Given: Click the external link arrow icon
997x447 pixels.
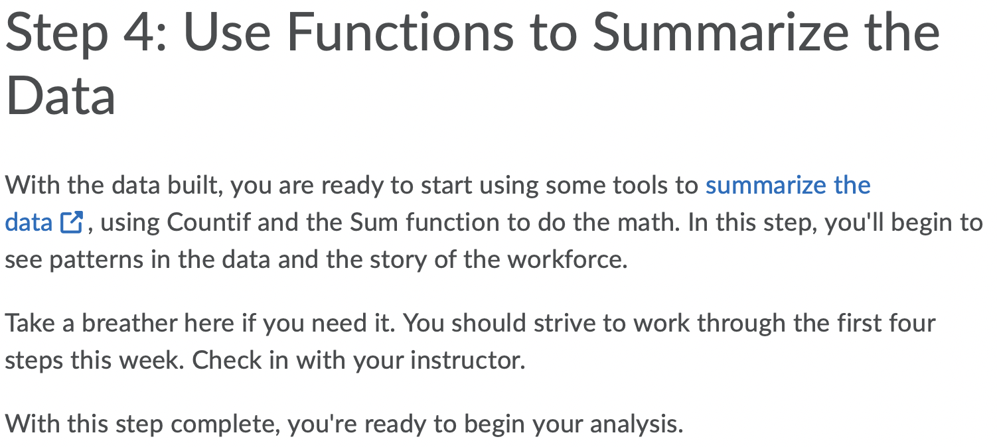Looking at the screenshot, I should coord(71,222).
